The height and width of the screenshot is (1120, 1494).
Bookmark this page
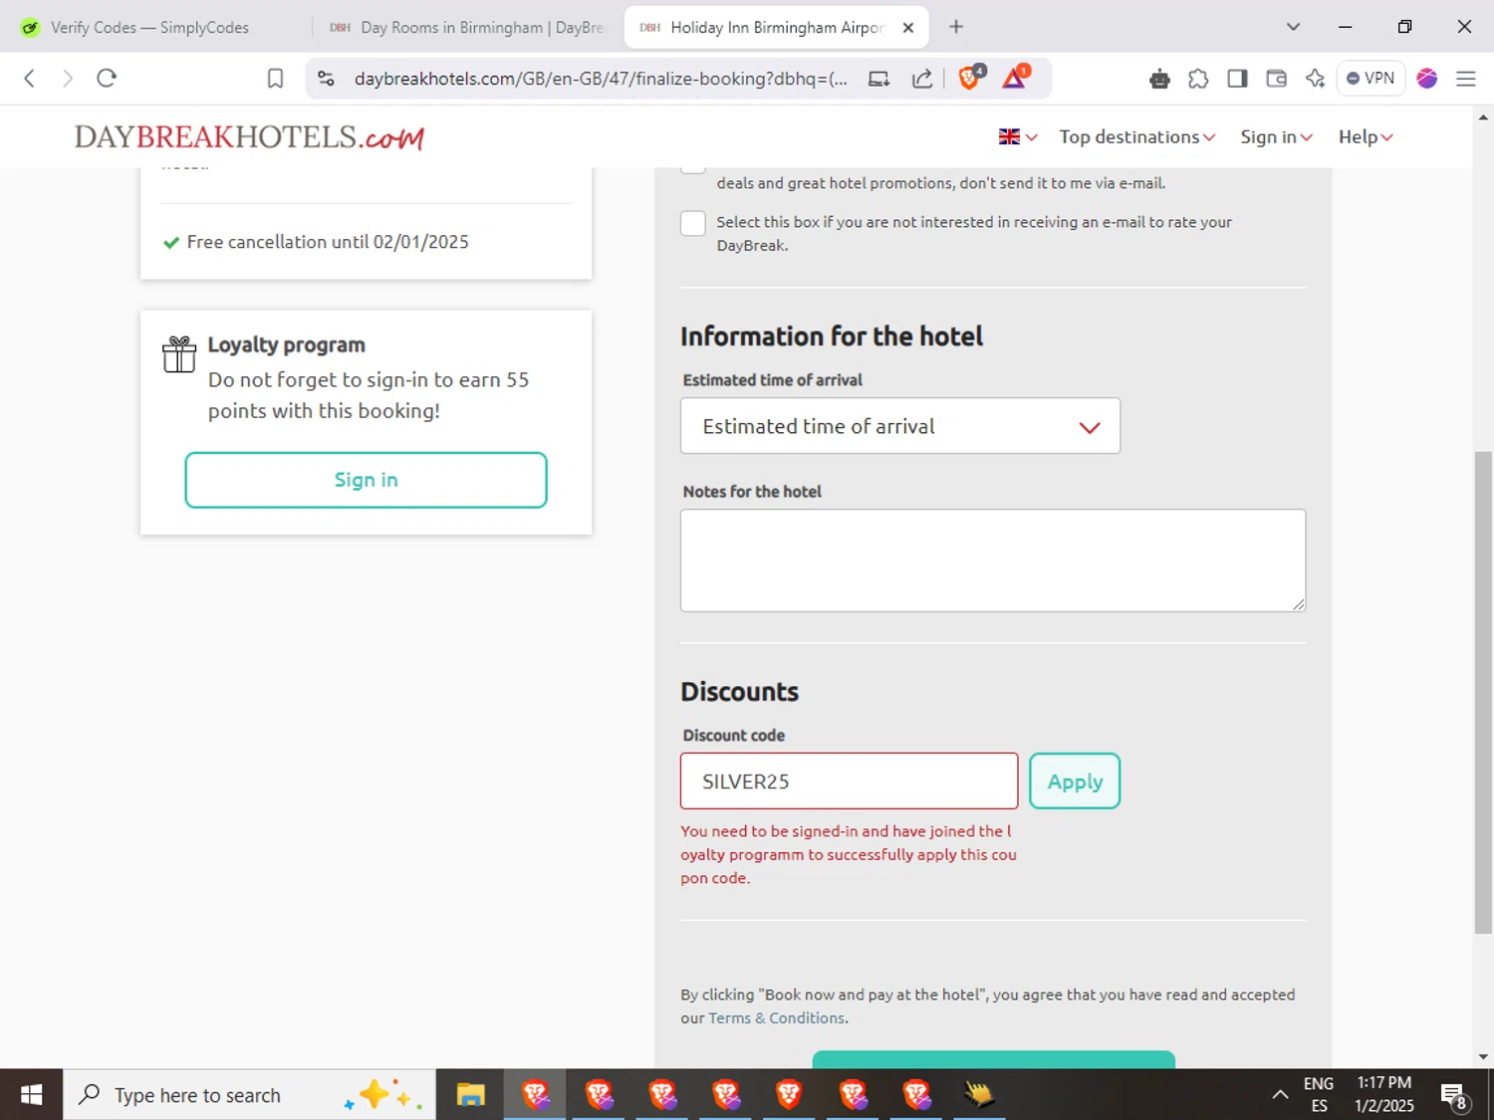(275, 79)
